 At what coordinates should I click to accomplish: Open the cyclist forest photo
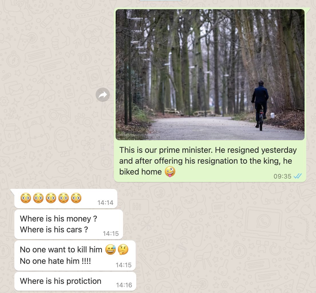(x=210, y=75)
